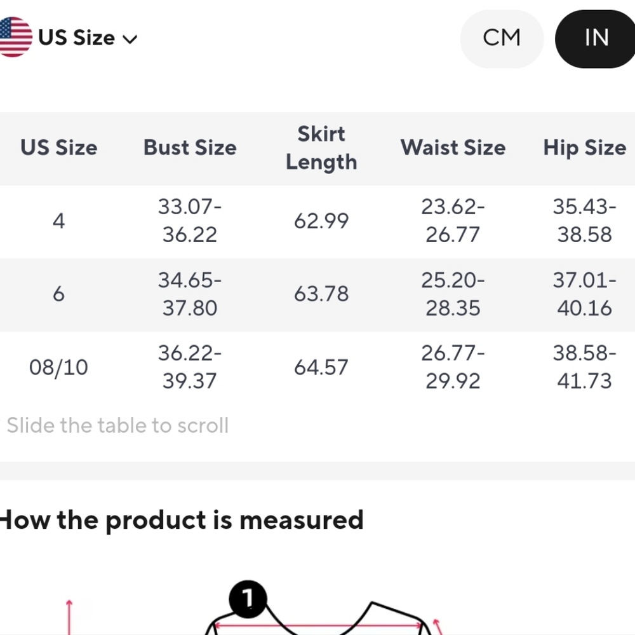Click the Waist Size column header
Viewport: 635px width, 635px height.
pos(453,147)
